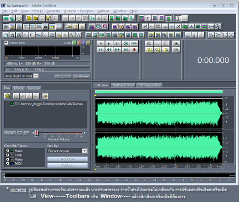The height and width of the screenshot is (202, 239).
Task: Open the Window menu
Action: [120, 11]
